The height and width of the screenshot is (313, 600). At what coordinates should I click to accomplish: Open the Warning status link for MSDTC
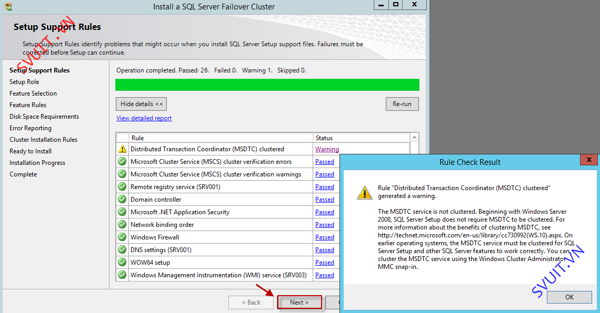pos(327,149)
